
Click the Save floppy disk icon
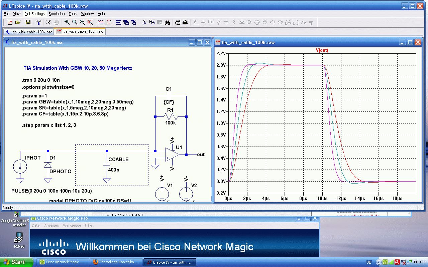[28, 22]
